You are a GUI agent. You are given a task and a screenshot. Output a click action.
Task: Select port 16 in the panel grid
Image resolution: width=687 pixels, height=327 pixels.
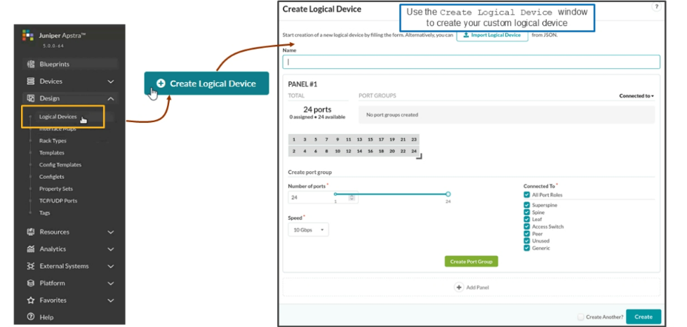click(x=371, y=152)
